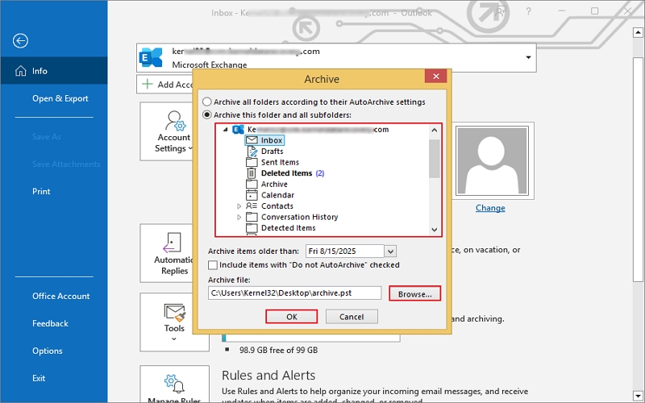Open the Archive items older than date dropdown
Screen dimensions: 645x403
390,251
